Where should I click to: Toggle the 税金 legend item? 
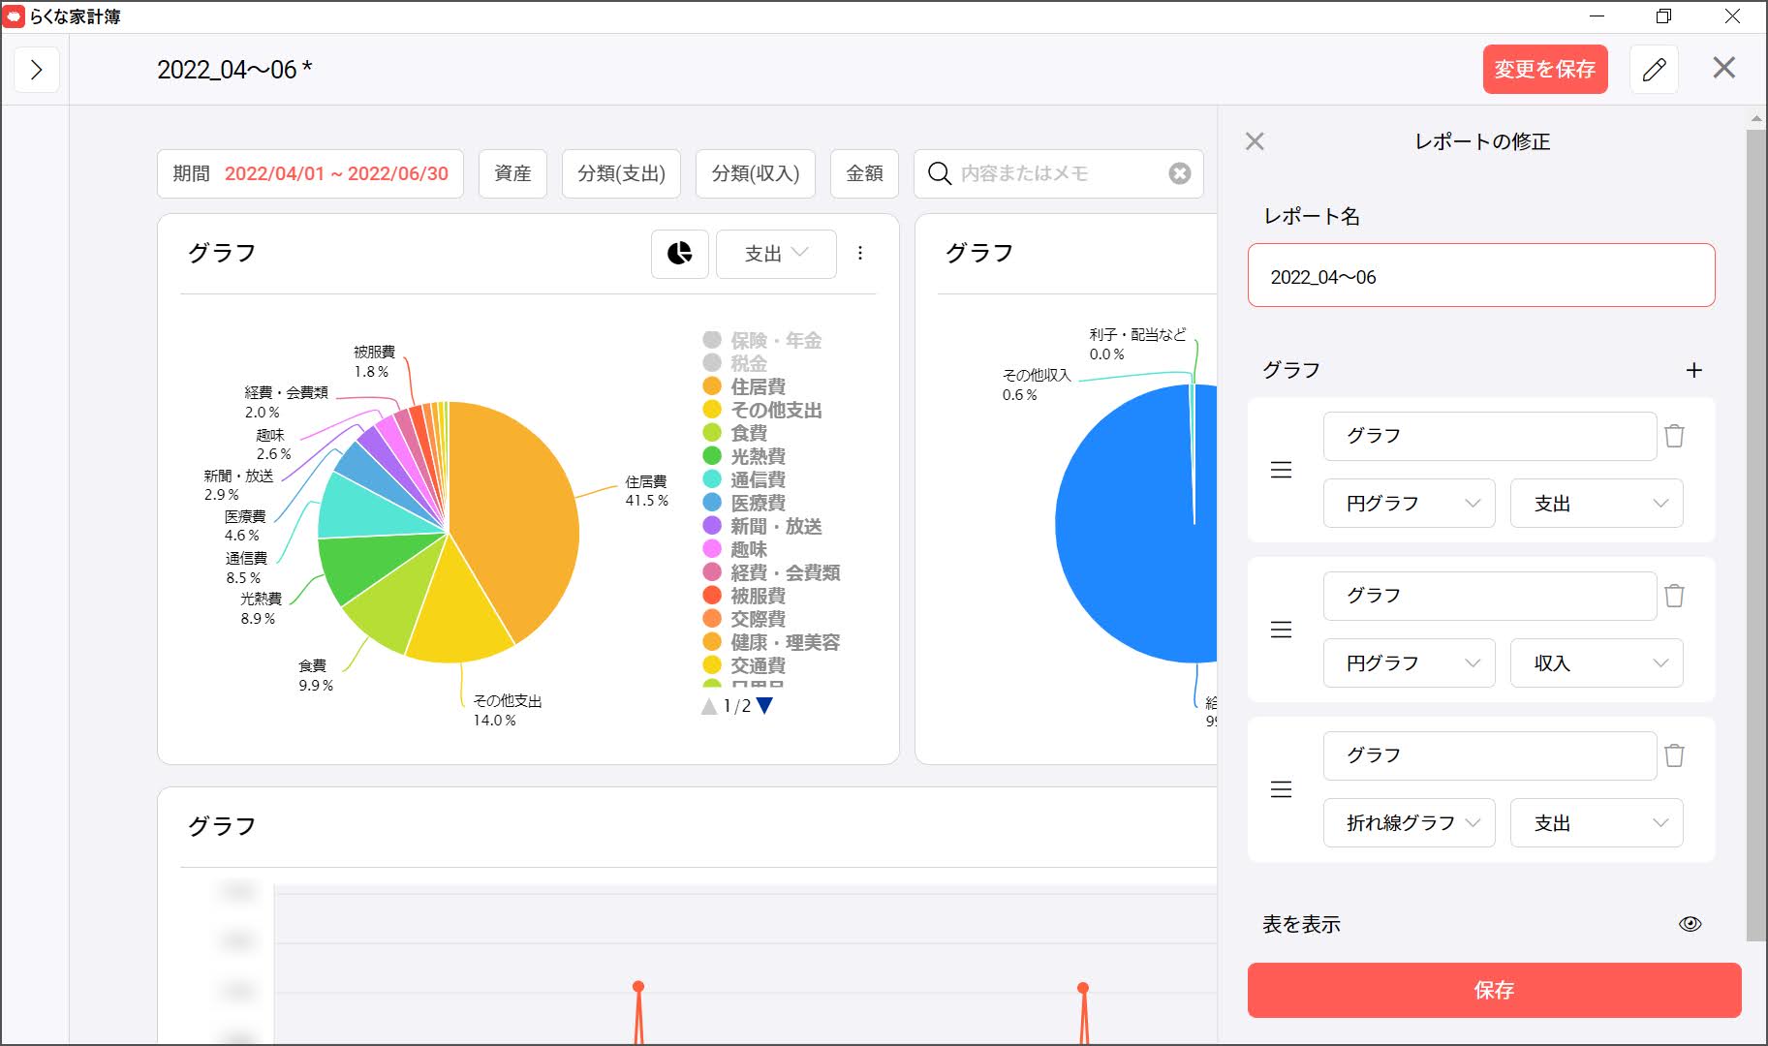[735, 363]
